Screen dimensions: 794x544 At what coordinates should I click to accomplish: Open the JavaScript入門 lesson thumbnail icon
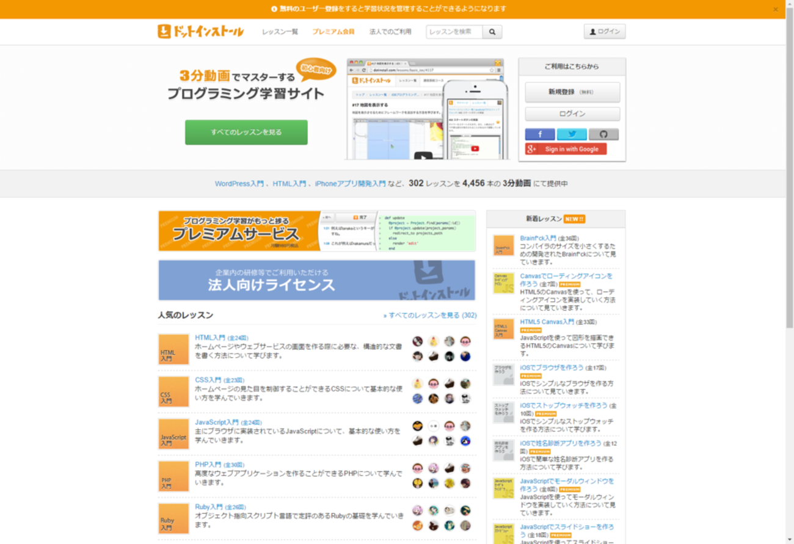tap(173, 434)
